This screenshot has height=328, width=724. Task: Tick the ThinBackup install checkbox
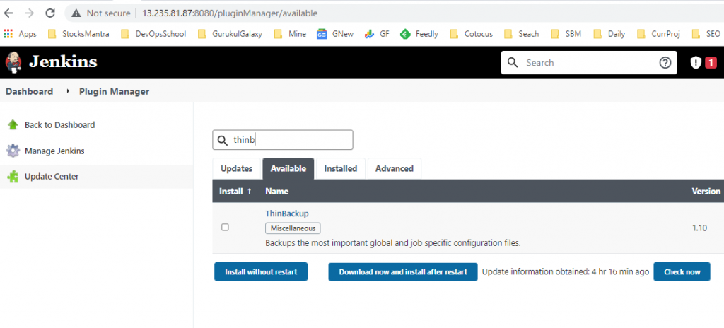(x=225, y=228)
